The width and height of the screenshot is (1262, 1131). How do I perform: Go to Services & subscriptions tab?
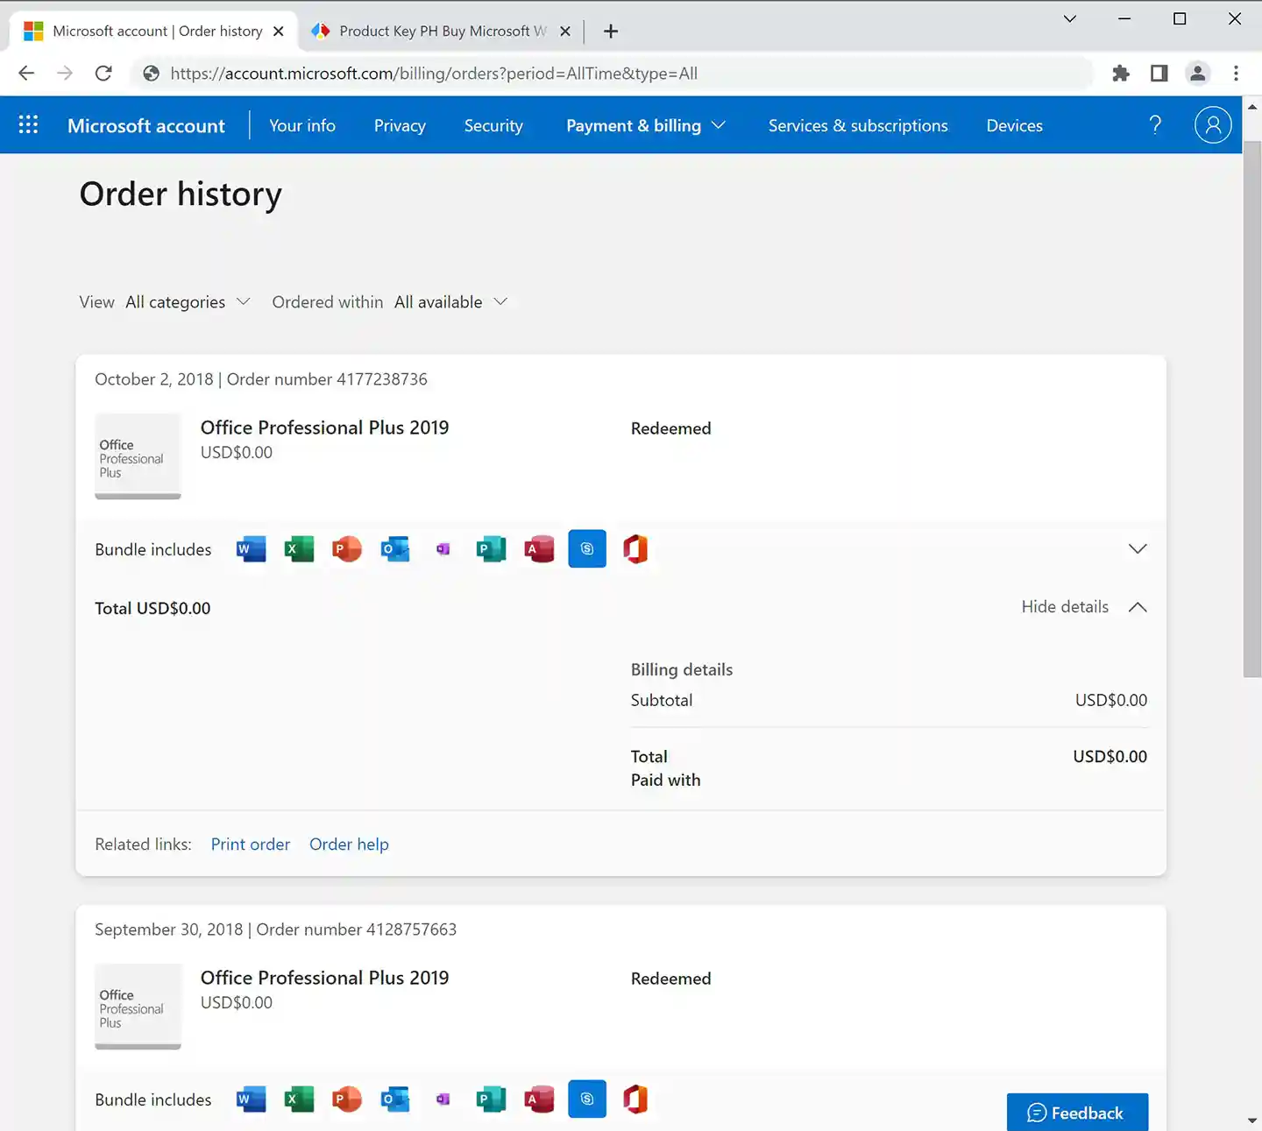tap(858, 125)
